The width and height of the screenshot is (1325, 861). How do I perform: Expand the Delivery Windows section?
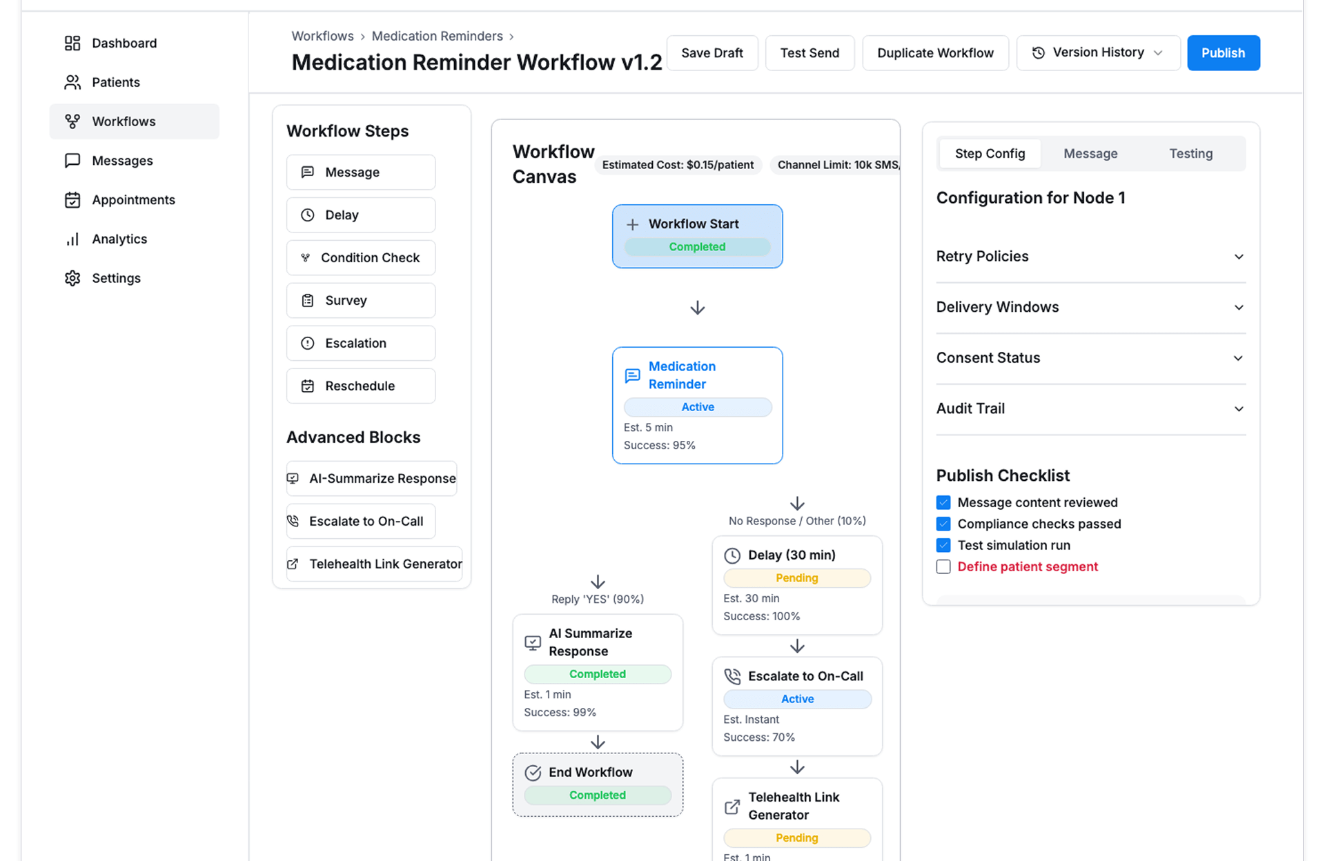coord(1090,308)
